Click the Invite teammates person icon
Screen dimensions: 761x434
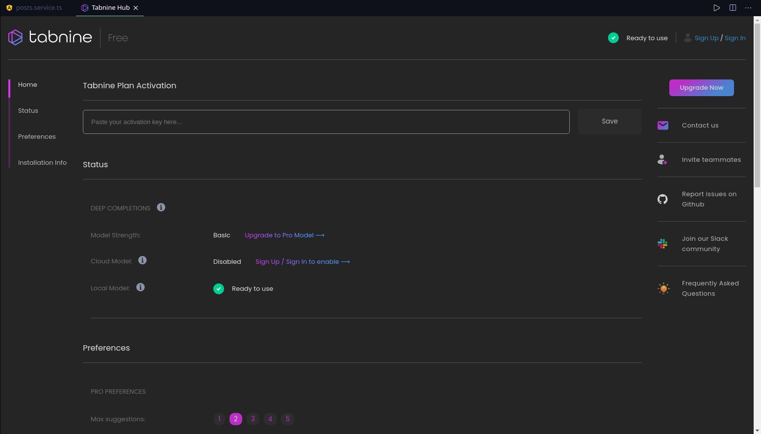click(662, 160)
